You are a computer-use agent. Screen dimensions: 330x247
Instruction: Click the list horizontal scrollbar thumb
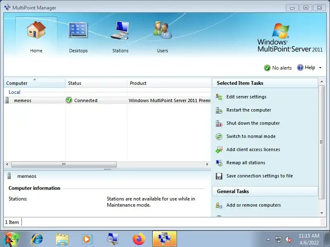pos(64,164)
